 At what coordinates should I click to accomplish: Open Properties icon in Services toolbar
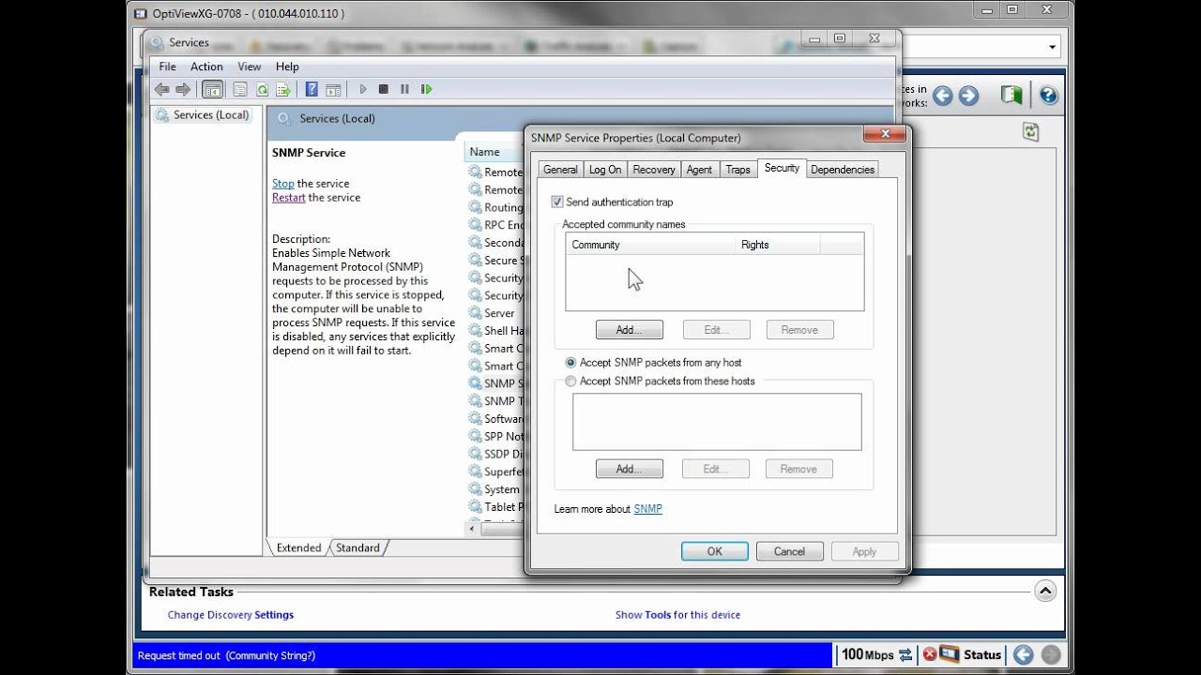[240, 89]
